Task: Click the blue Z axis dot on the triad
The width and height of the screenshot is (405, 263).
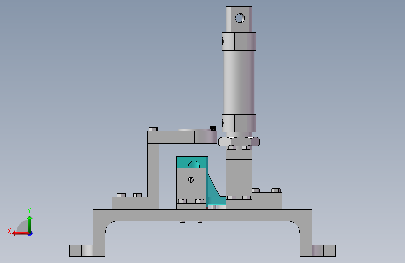Action: click(x=30, y=234)
